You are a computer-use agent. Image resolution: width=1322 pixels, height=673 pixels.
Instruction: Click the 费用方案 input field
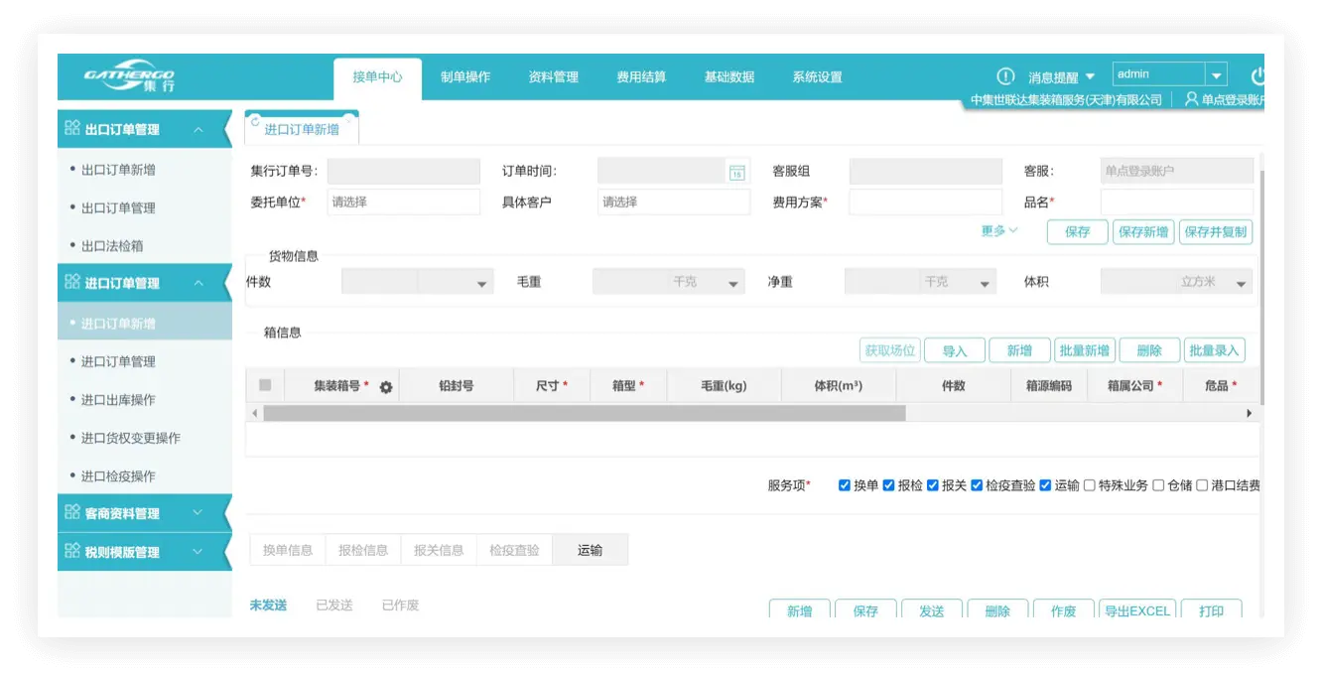pyautogui.click(x=925, y=202)
